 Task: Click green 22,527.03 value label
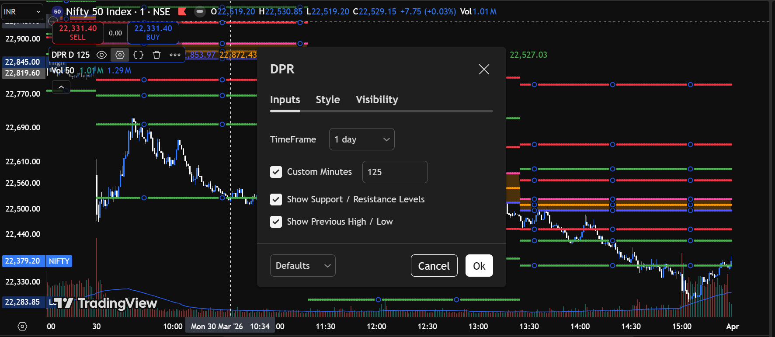tap(528, 55)
